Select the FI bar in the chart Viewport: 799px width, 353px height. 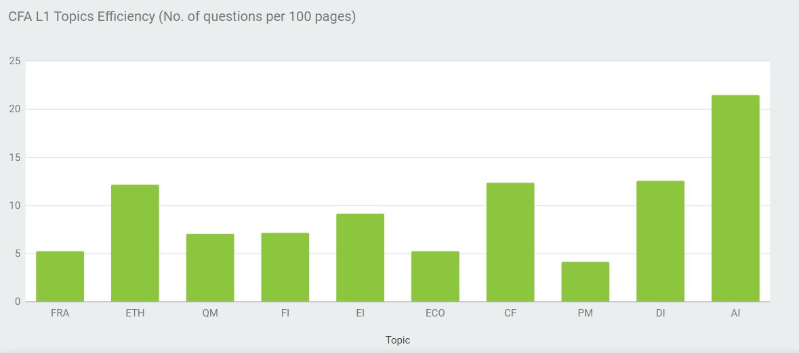[x=285, y=267]
